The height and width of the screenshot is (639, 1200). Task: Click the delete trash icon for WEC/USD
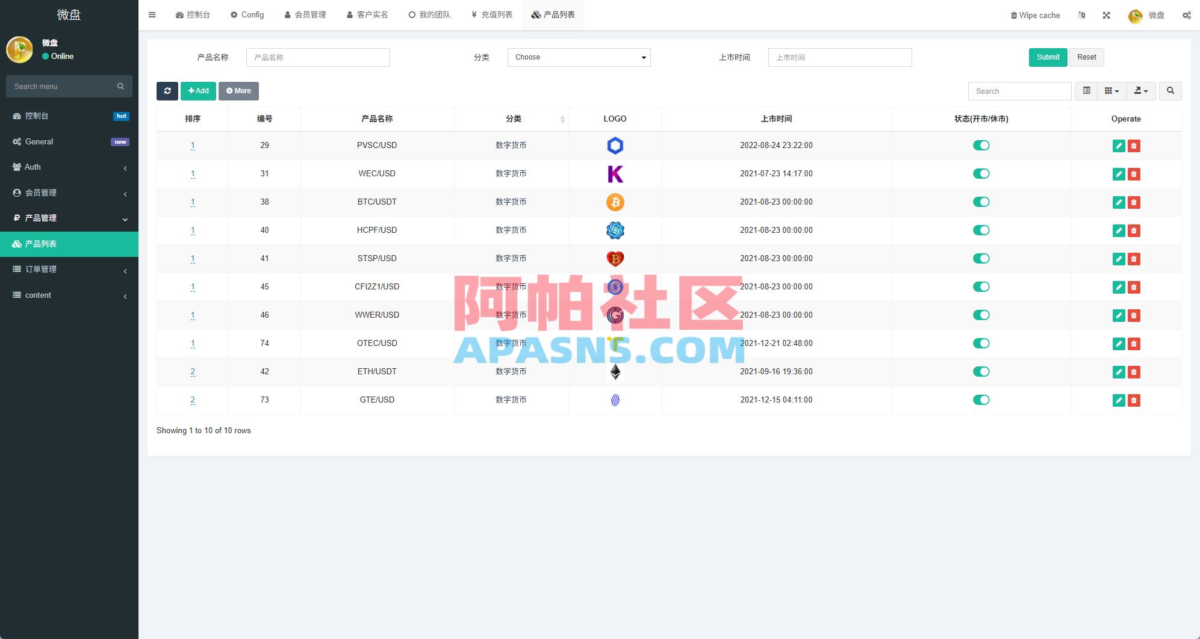(1134, 174)
